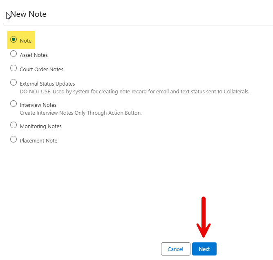This screenshot has height=260, width=273.
Task: Select Court Order Notes radio button
Action: [x=13, y=68]
